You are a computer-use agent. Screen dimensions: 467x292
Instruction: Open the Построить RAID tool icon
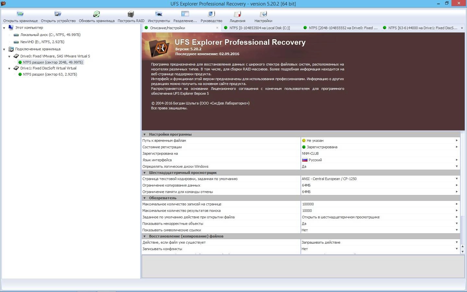(x=131, y=14)
